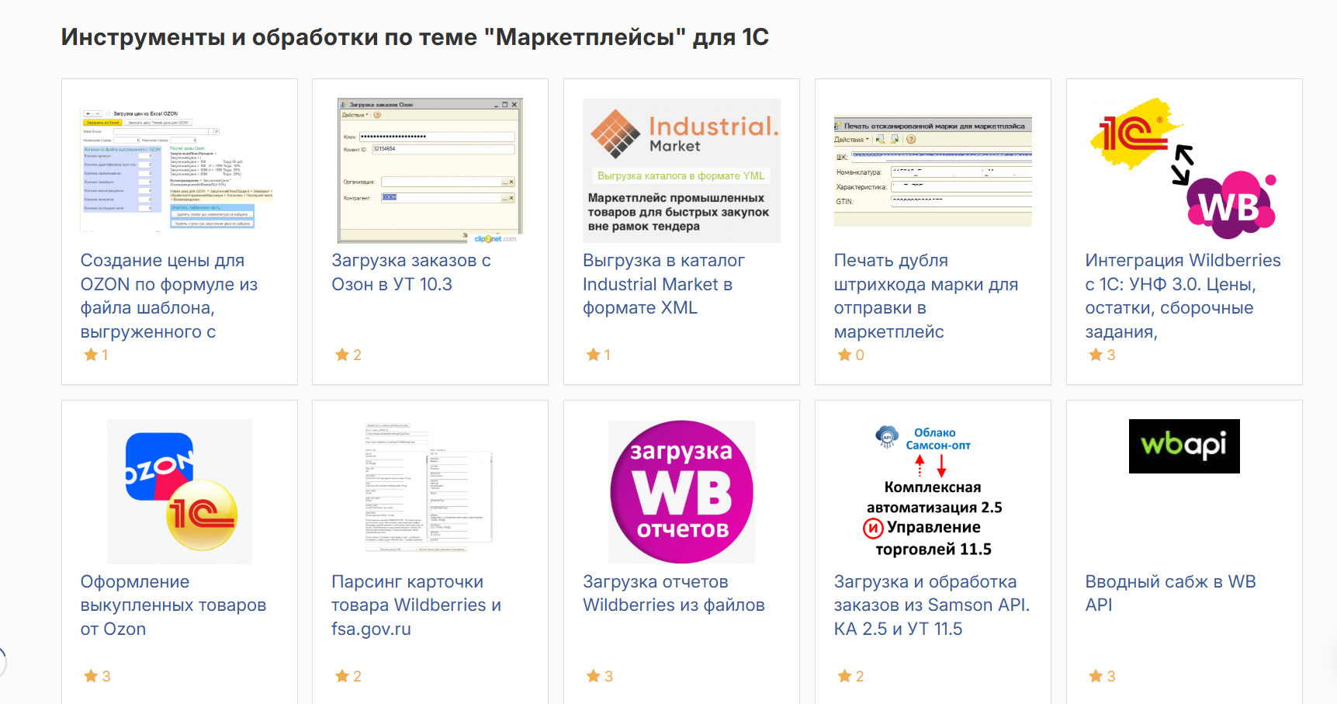Click star rating on Ozon purchased goods card

click(x=97, y=676)
